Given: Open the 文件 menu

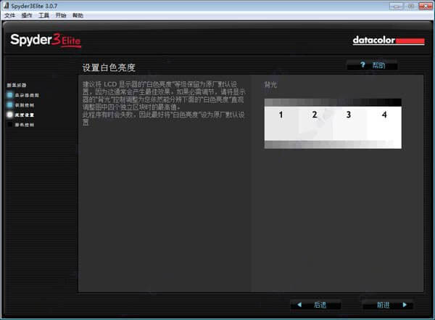Looking at the screenshot, I should click(x=9, y=15).
